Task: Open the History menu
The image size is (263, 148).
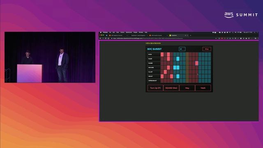Action: pos(122,32)
